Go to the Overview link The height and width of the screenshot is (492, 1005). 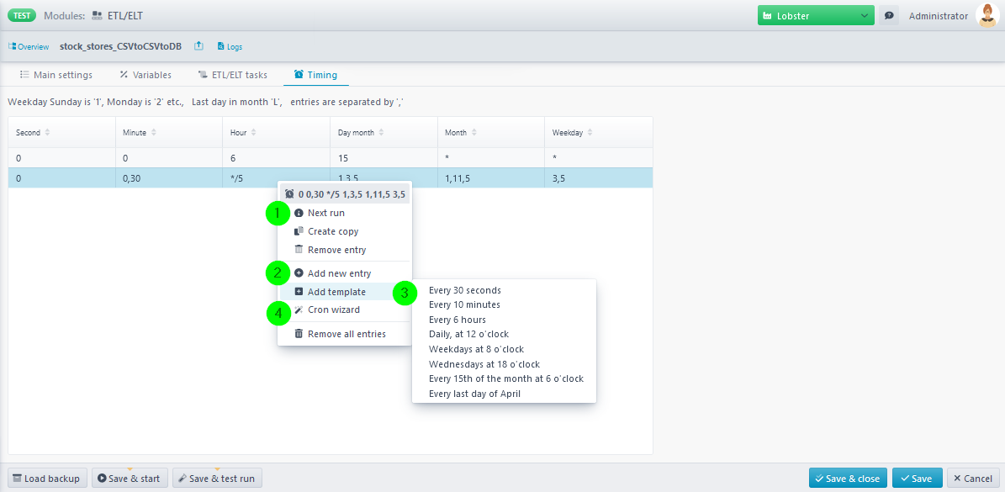[29, 47]
